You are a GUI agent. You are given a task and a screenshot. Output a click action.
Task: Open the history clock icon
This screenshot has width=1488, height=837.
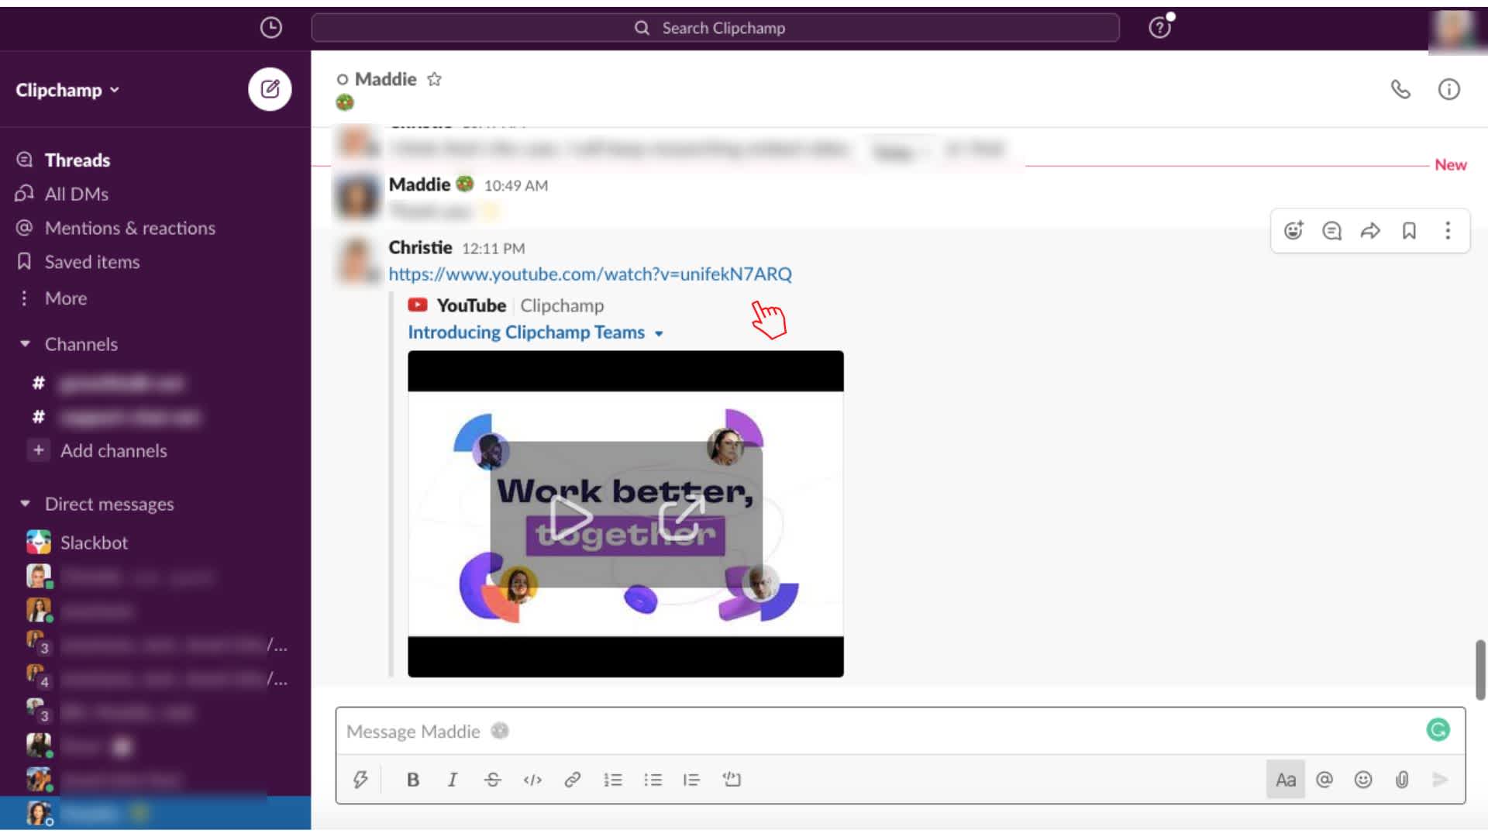[270, 28]
